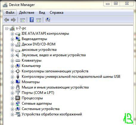The height and width of the screenshot is (125, 136).
Task: Expand the Порты (COM и LPT) node
Action: tap(12, 93)
